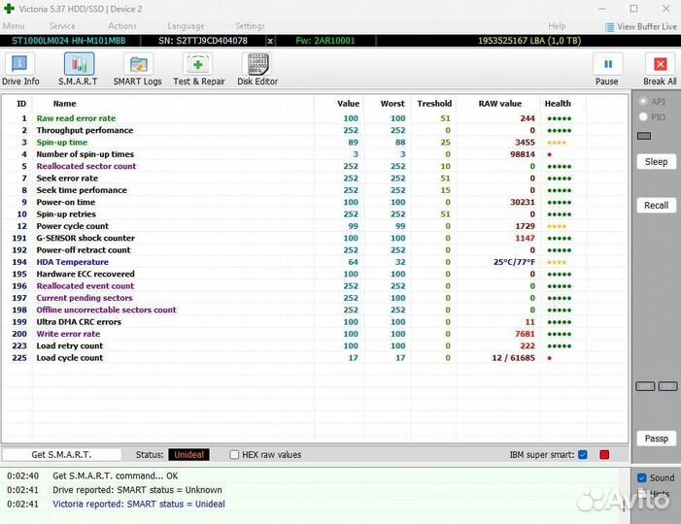The height and width of the screenshot is (524, 681).
Task: Select G-SENSOR shock counter row
Action: (315, 238)
